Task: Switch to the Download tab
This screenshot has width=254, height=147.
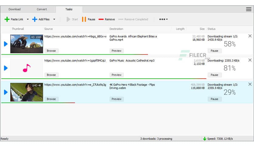Action: point(14,9)
